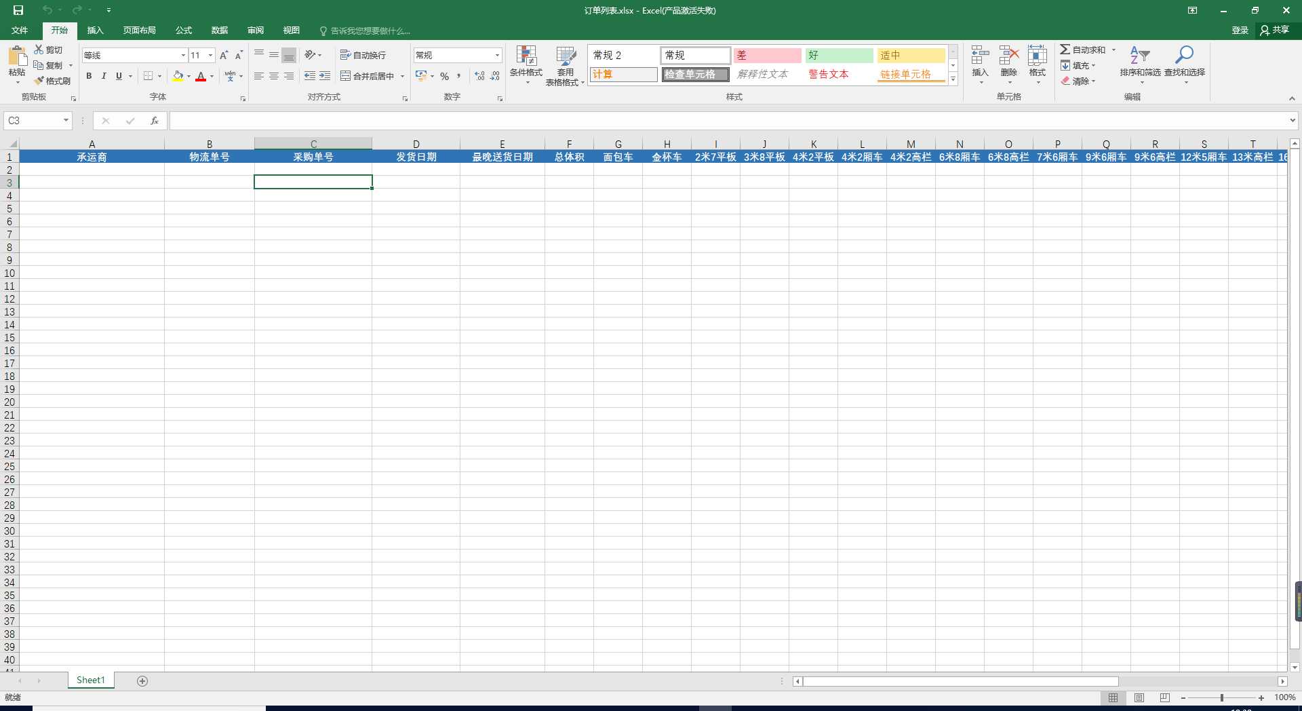Expand the Name Box dropdown arrow
This screenshot has height=711, width=1302.
[x=66, y=121]
